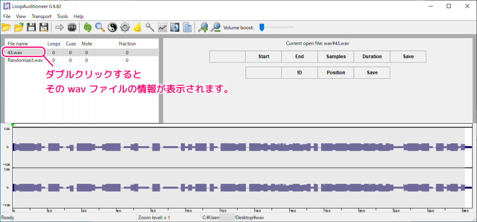Click the gear settings icon
The width and height of the screenshot is (477, 222).
125,27
